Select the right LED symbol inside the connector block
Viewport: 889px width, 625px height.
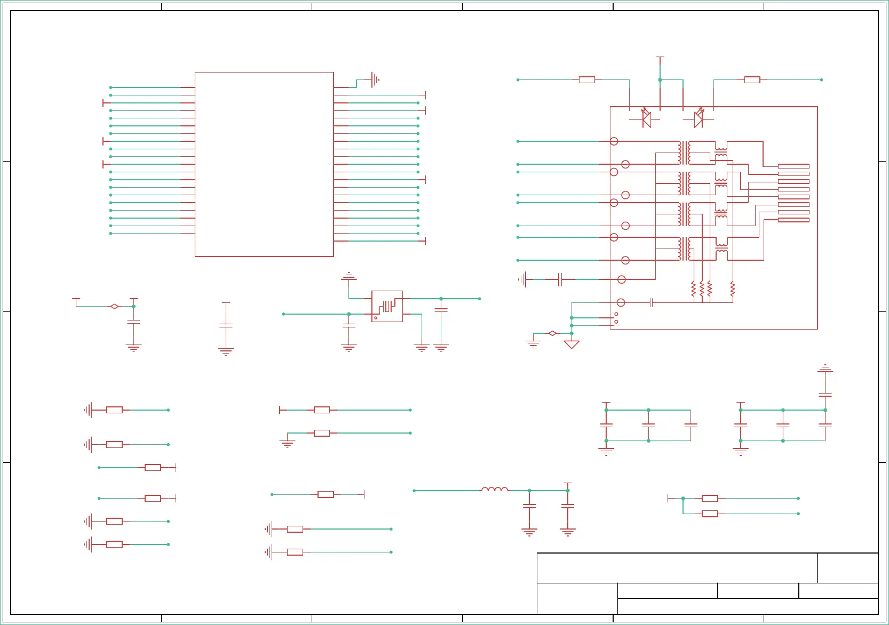click(x=698, y=118)
